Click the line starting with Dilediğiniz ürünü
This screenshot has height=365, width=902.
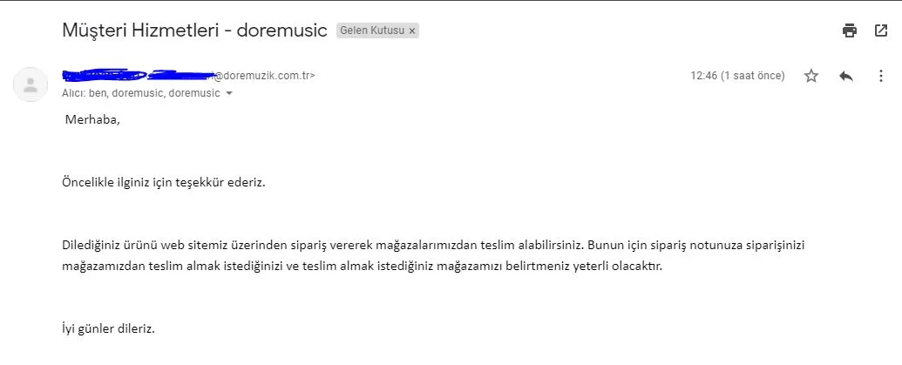pos(432,245)
